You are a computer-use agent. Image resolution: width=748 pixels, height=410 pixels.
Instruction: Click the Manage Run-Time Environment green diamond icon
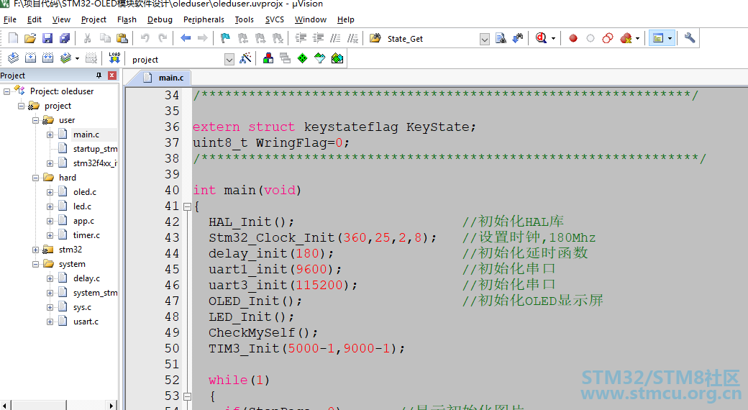pyautogui.click(x=303, y=58)
